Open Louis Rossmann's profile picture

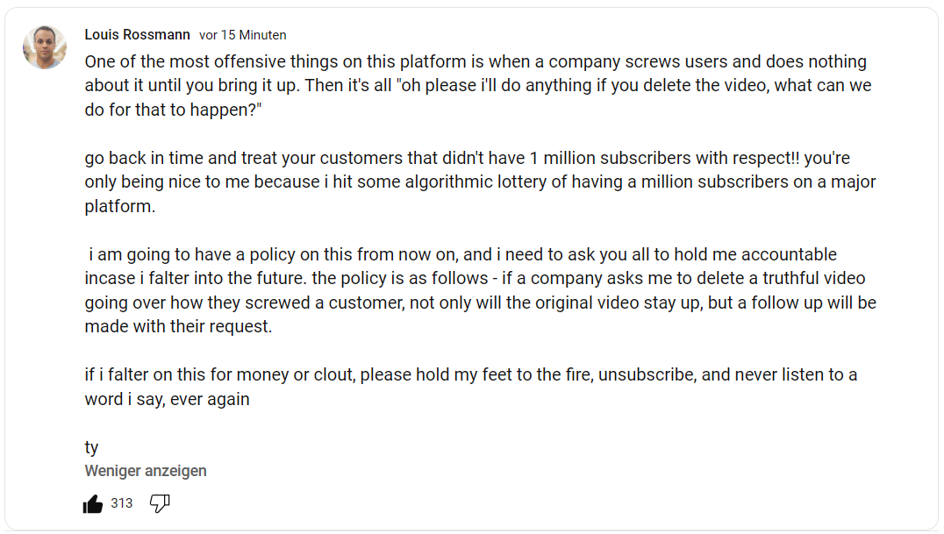45,47
